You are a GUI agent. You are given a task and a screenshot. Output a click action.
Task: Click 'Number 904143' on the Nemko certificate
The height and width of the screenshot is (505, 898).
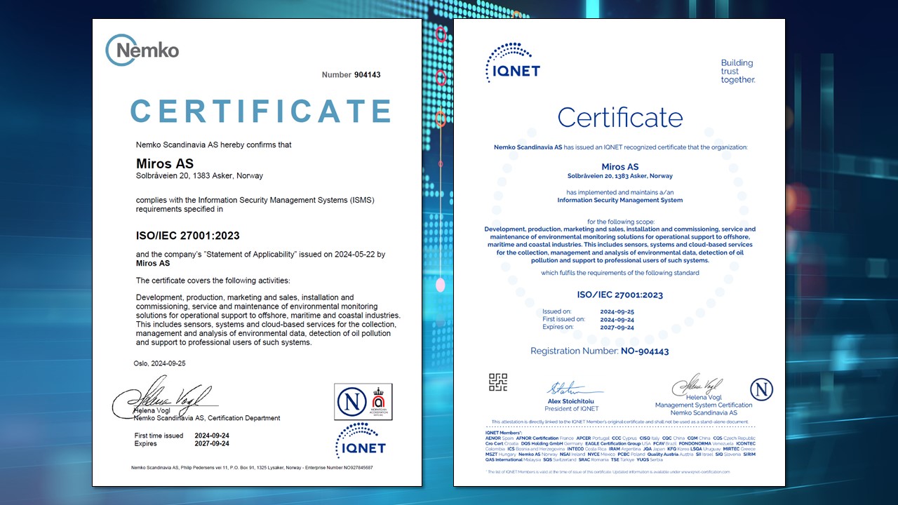(x=351, y=74)
